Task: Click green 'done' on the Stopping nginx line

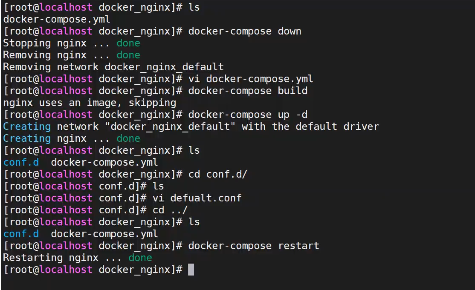Action: (x=128, y=43)
